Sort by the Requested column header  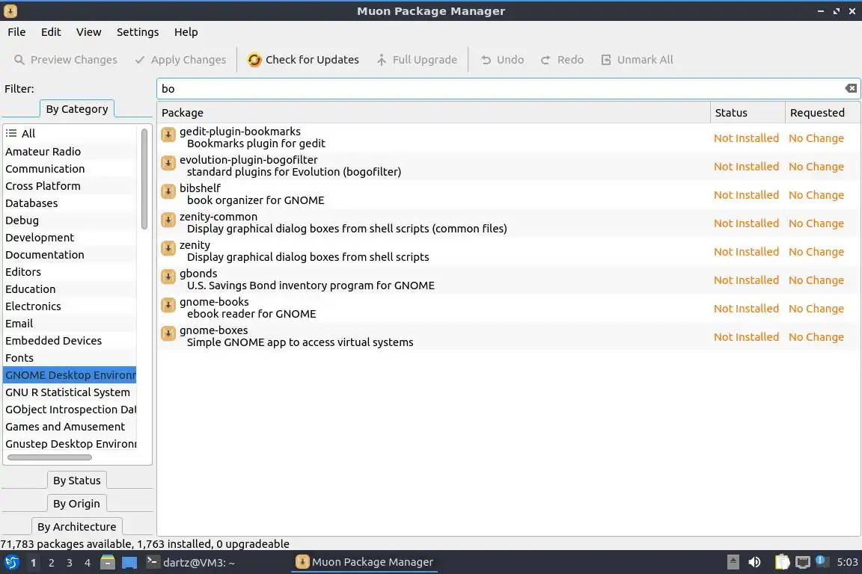[x=822, y=113]
